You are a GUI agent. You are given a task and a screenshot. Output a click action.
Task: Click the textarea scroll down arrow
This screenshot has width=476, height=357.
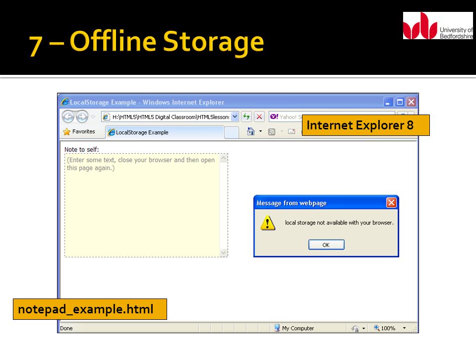224,252
